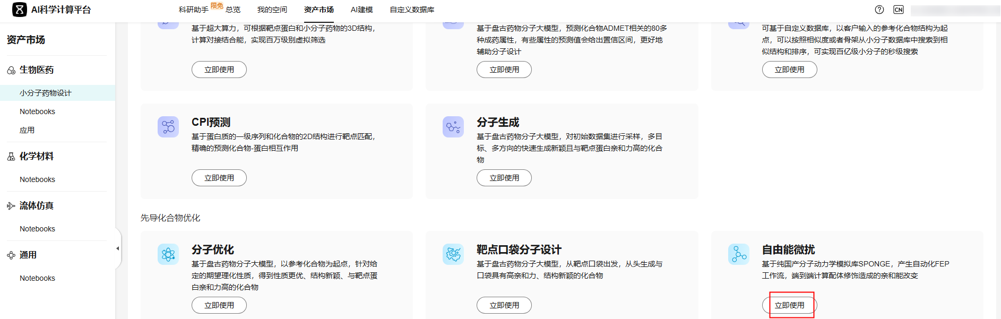The image size is (1001, 319).
Task: Click the 流体仿真 sidebar heading
Action: tap(37, 206)
